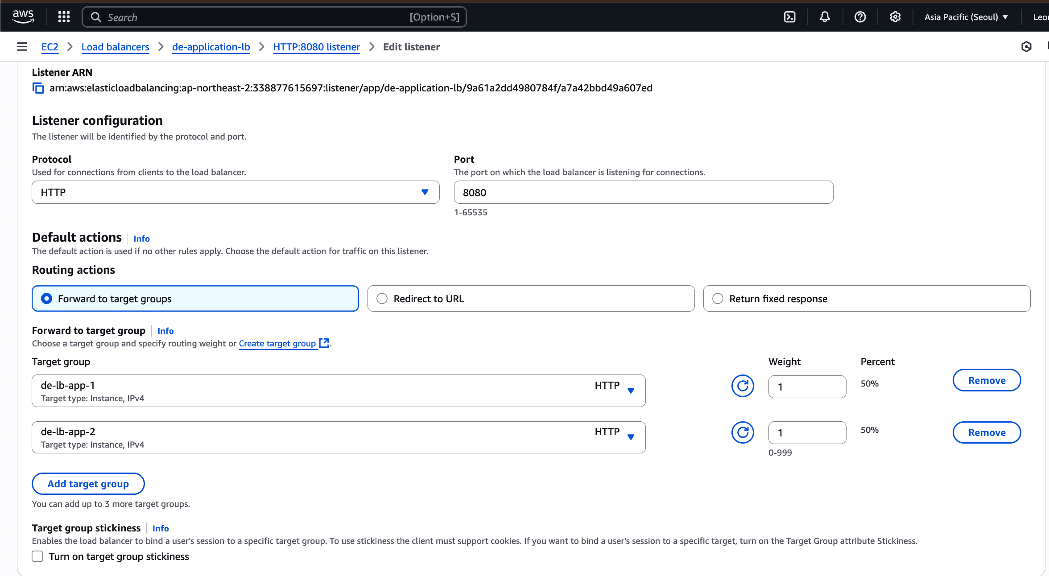Navigate to HTTP:8080 listener breadcrumb

[316, 47]
